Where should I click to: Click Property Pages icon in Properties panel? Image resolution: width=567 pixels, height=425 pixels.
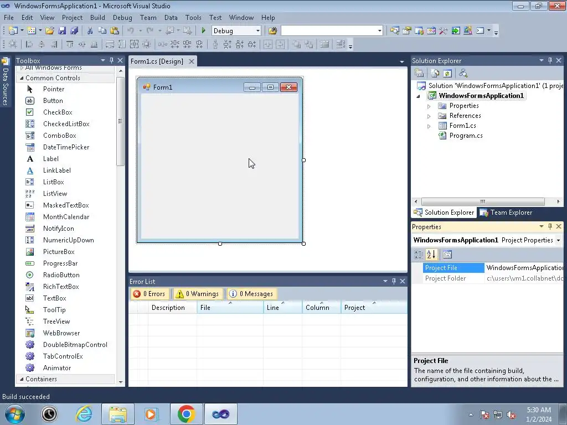tap(447, 255)
